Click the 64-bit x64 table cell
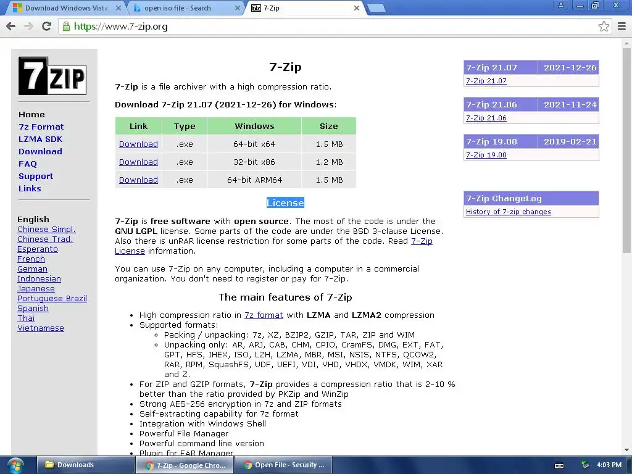Screen dimensions: 632x474 tap(254, 144)
